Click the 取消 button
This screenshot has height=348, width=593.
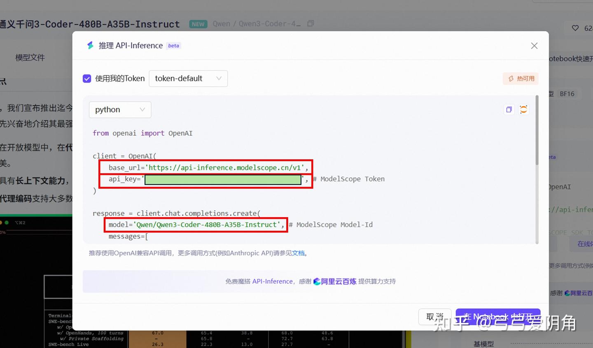434,316
